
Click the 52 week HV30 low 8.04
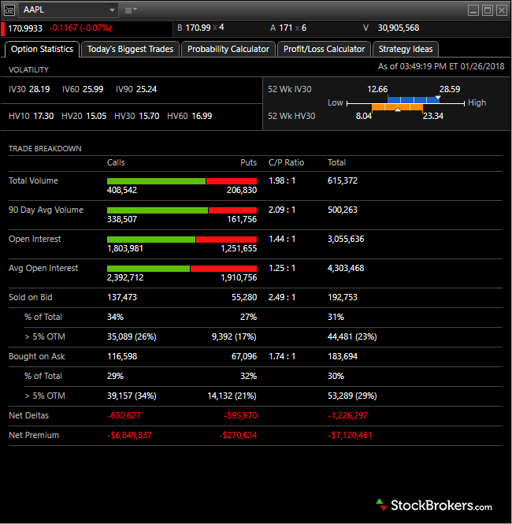364,116
